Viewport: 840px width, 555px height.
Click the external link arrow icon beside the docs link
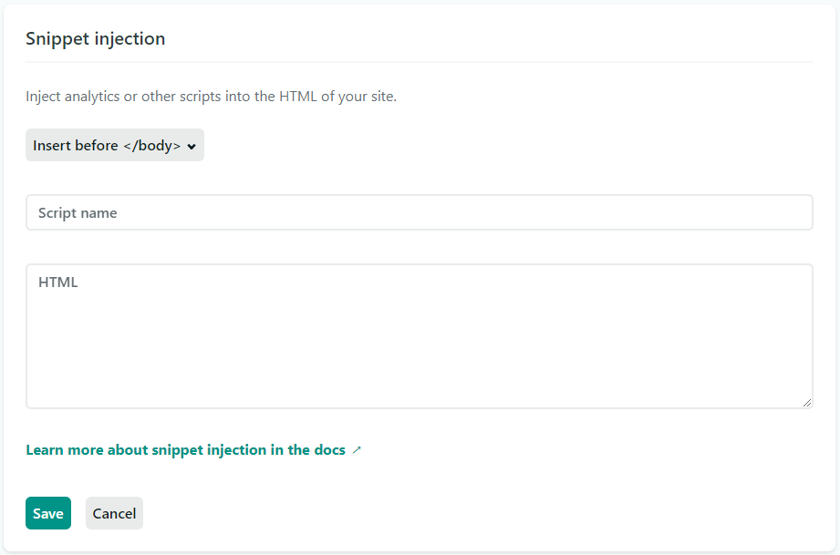[357, 450]
